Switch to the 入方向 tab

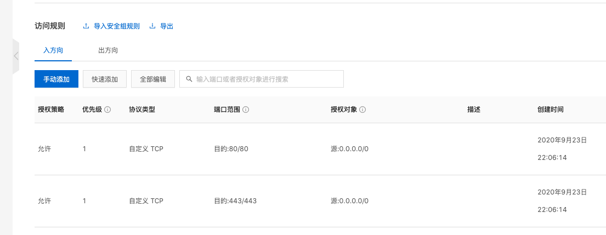point(53,50)
